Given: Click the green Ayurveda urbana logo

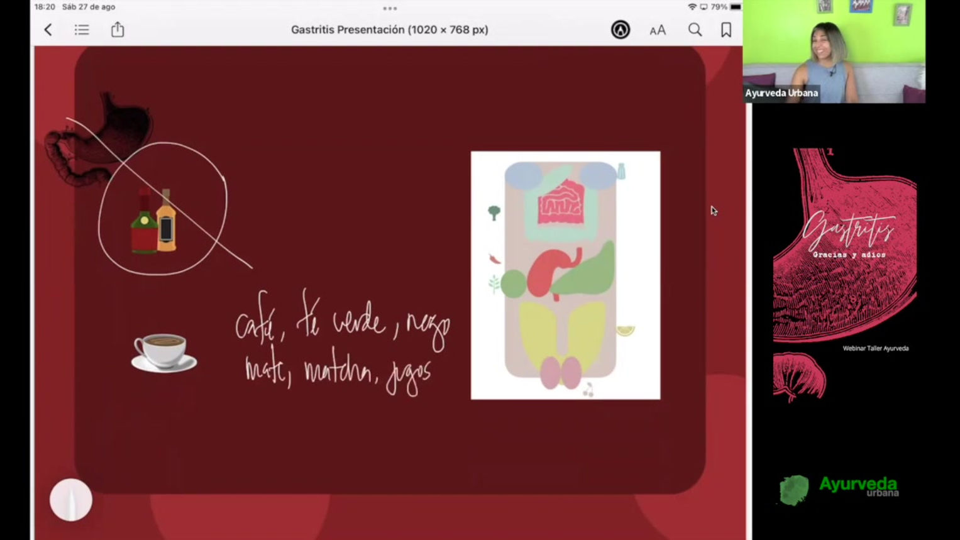Looking at the screenshot, I should [x=839, y=489].
